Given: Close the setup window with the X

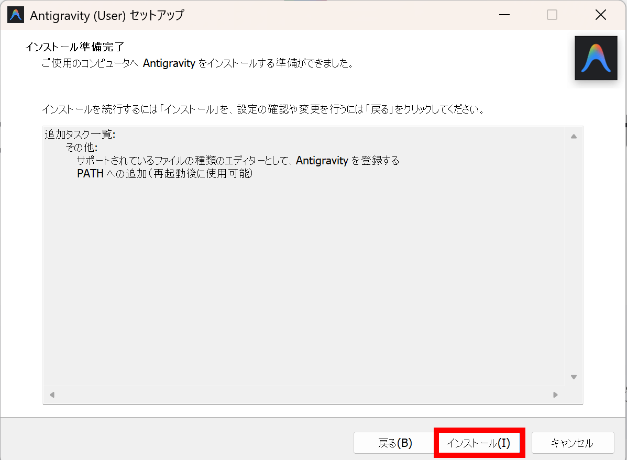Looking at the screenshot, I should coord(601,15).
